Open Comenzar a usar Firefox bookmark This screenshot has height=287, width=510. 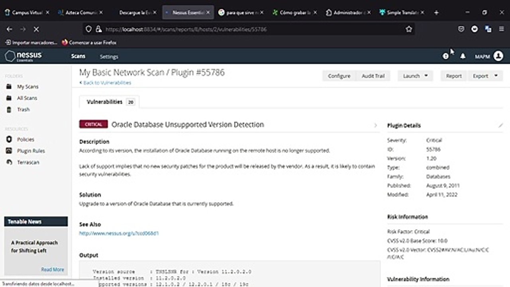(x=89, y=42)
